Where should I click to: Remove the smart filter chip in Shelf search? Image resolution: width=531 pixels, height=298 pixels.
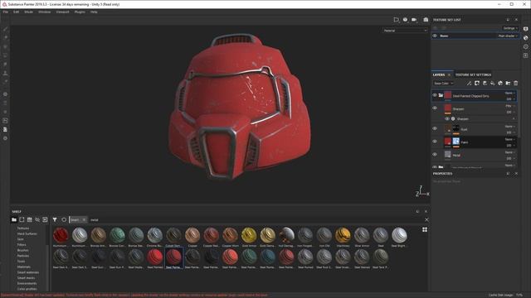84,220
